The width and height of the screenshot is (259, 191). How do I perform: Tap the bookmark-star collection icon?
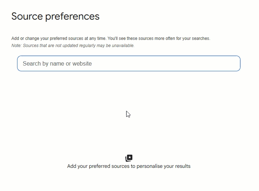[x=129, y=158]
